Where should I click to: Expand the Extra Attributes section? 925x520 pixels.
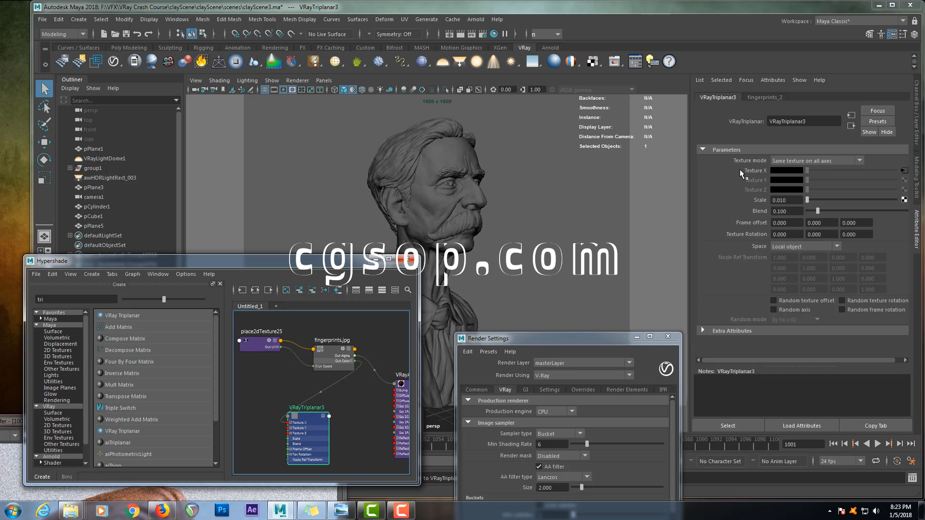[x=703, y=331]
